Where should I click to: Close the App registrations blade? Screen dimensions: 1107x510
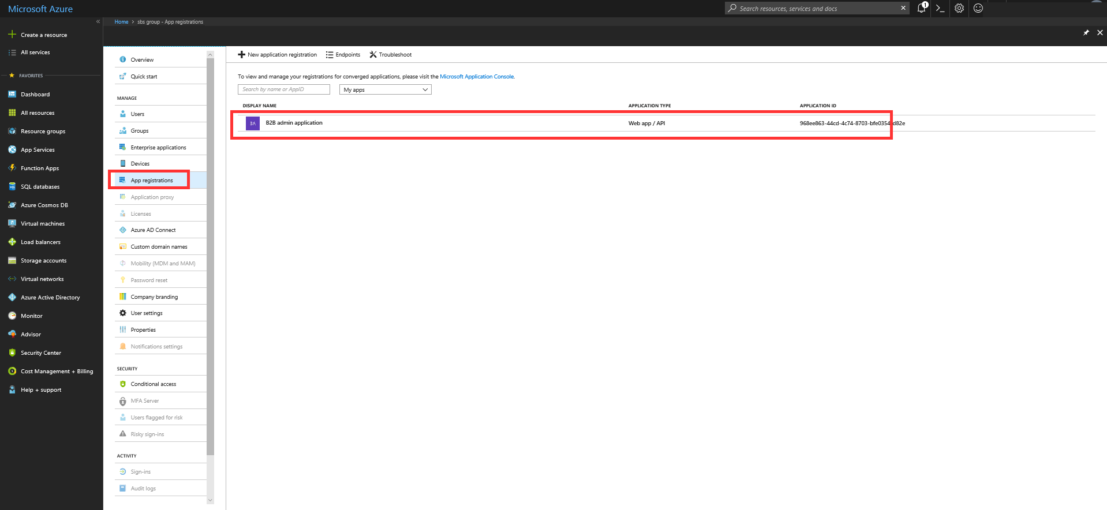1100,33
